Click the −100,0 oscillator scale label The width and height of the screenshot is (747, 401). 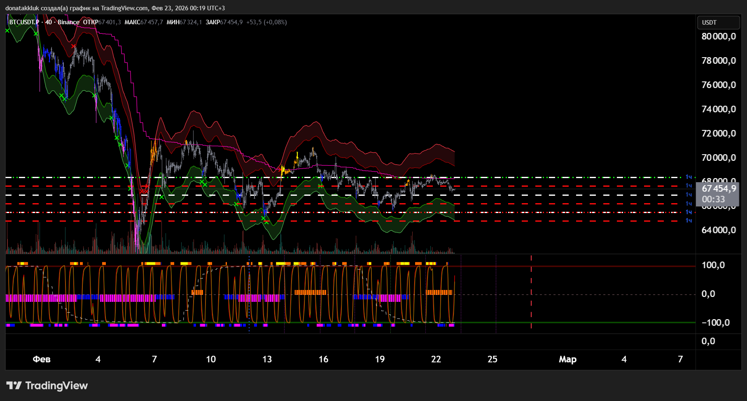tap(716, 323)
